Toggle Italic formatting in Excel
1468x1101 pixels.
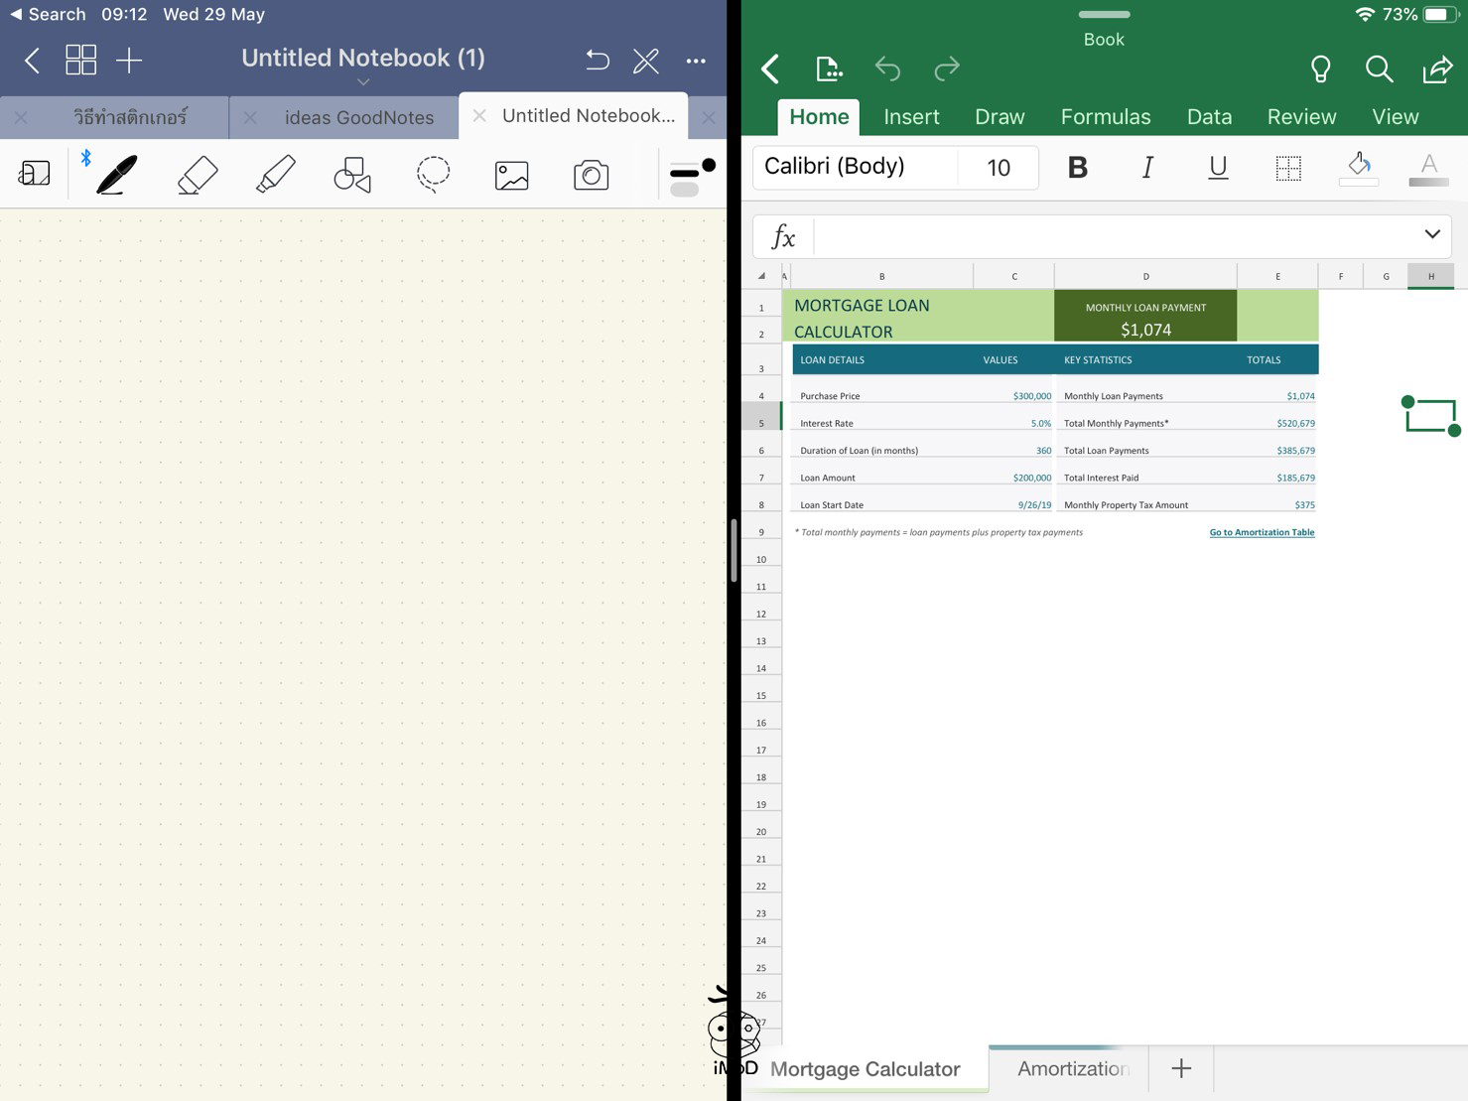1147,168
